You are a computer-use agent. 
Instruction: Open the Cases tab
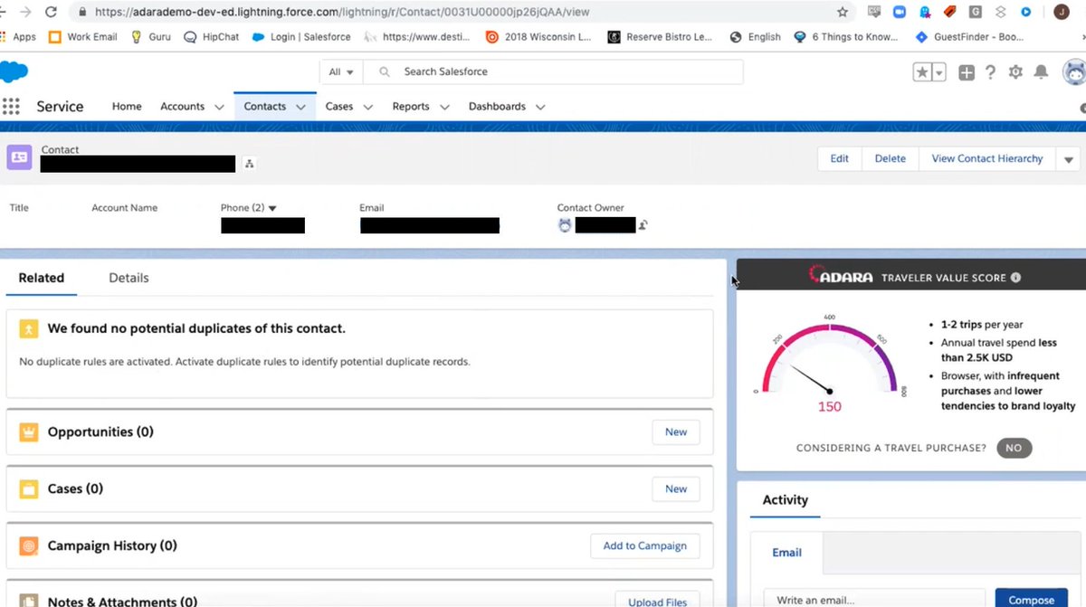coord(339,107)
